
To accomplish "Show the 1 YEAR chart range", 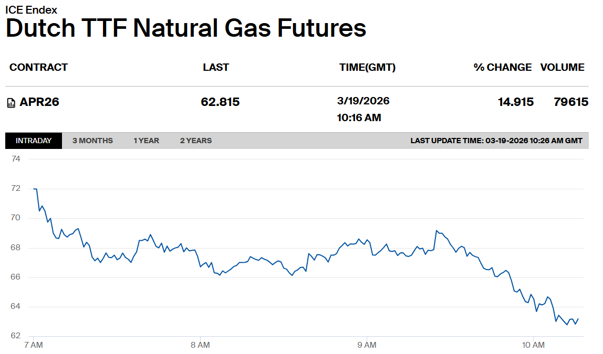I will pyautogui.click(x=146, y=141).
